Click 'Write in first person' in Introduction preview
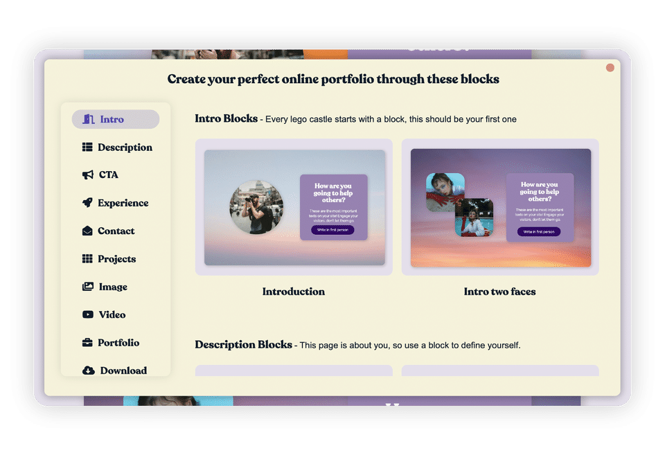The height and width of the screenshot is (455, 665). [x=332, y=230]
